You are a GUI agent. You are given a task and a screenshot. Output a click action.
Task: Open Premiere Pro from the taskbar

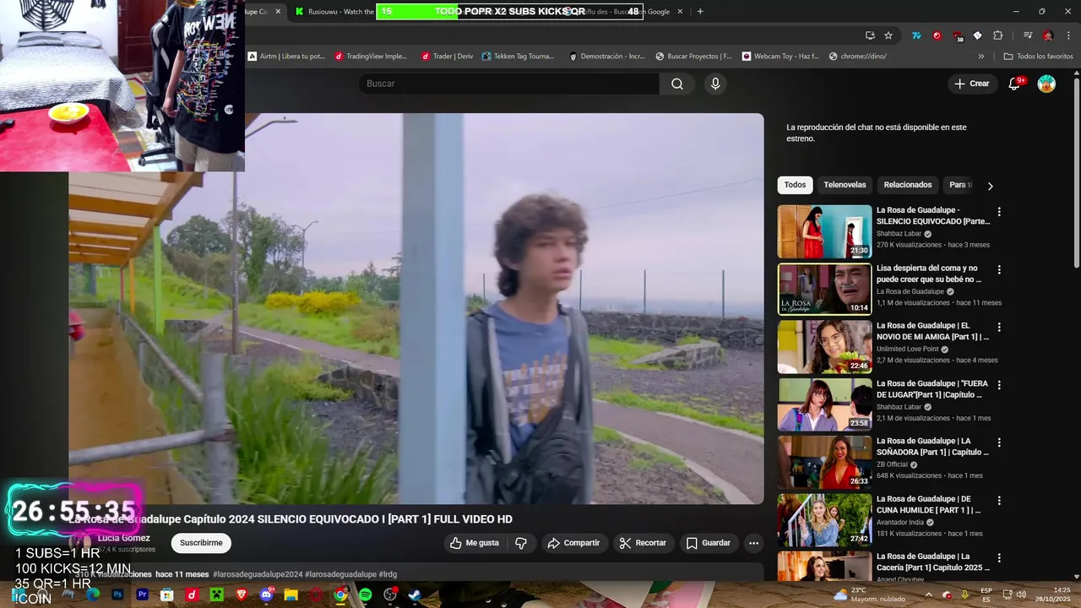[142, 594]
